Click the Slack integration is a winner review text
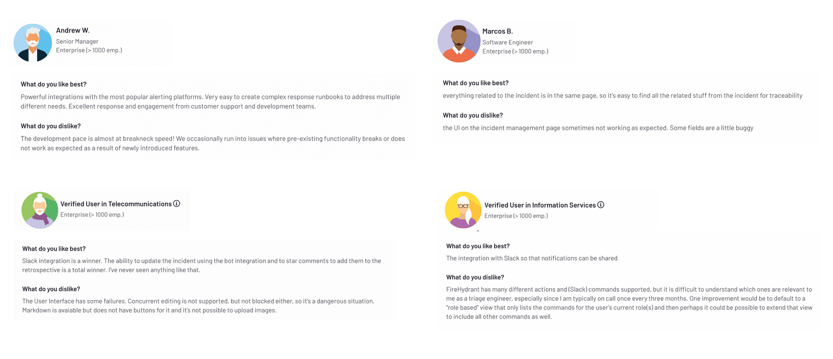Viewport: 833px width, 359px height. [x=202, y=265]
